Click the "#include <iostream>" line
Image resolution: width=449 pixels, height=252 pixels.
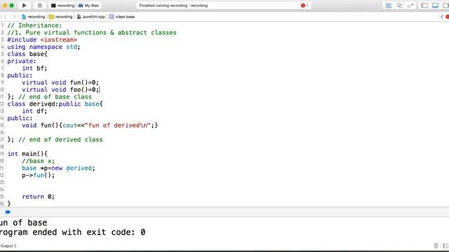point(42,40)
